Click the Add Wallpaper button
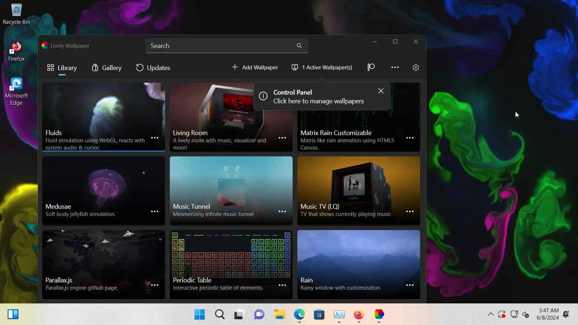This screenshot has width=578, height=325. click(255, 68)
